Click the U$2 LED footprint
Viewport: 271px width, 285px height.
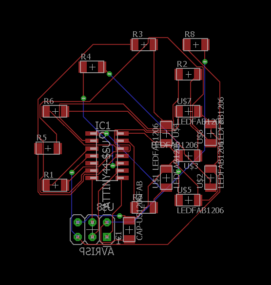coord(211,178)
